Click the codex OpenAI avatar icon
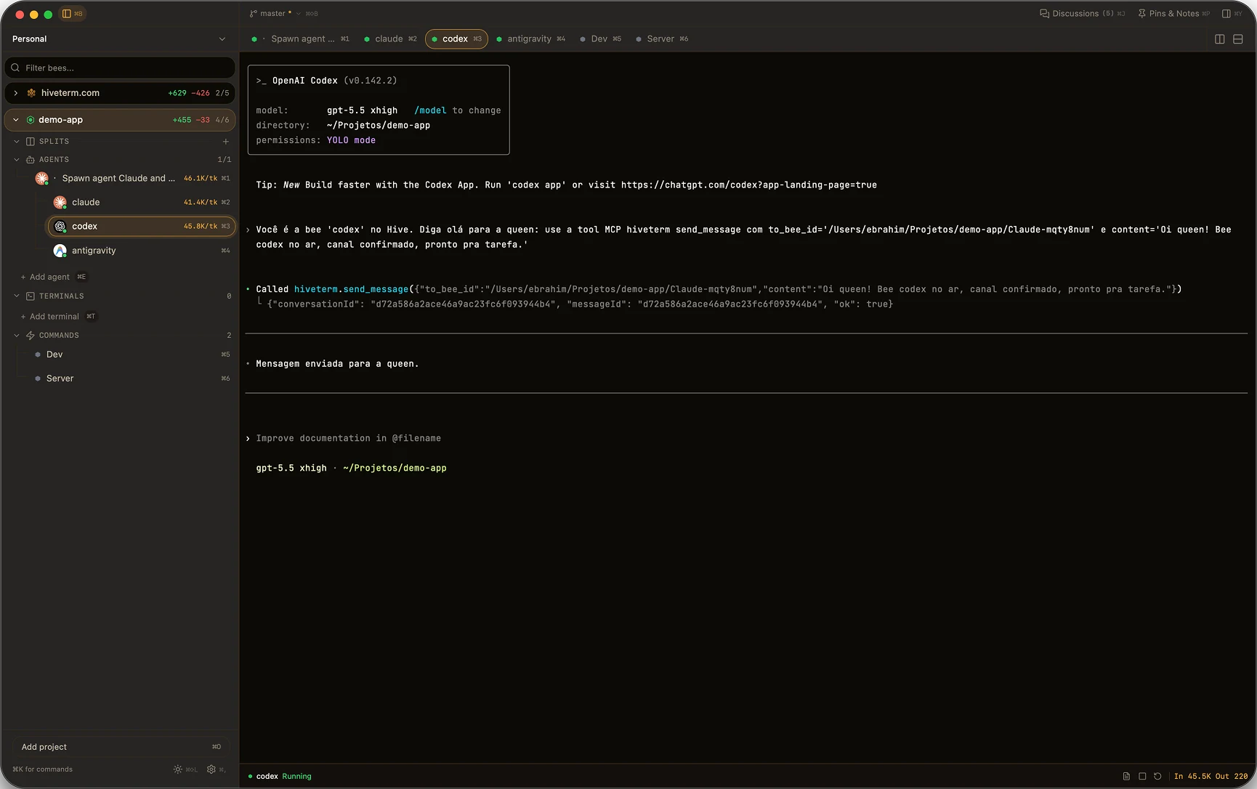 coord(60,227)
